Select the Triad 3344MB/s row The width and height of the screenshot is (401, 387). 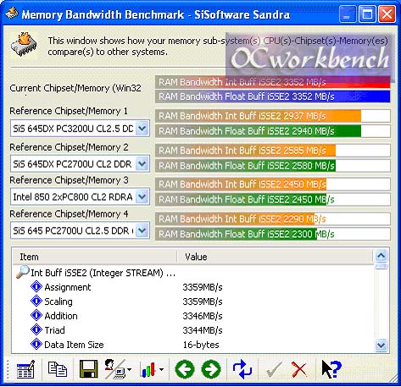[193, 330]
